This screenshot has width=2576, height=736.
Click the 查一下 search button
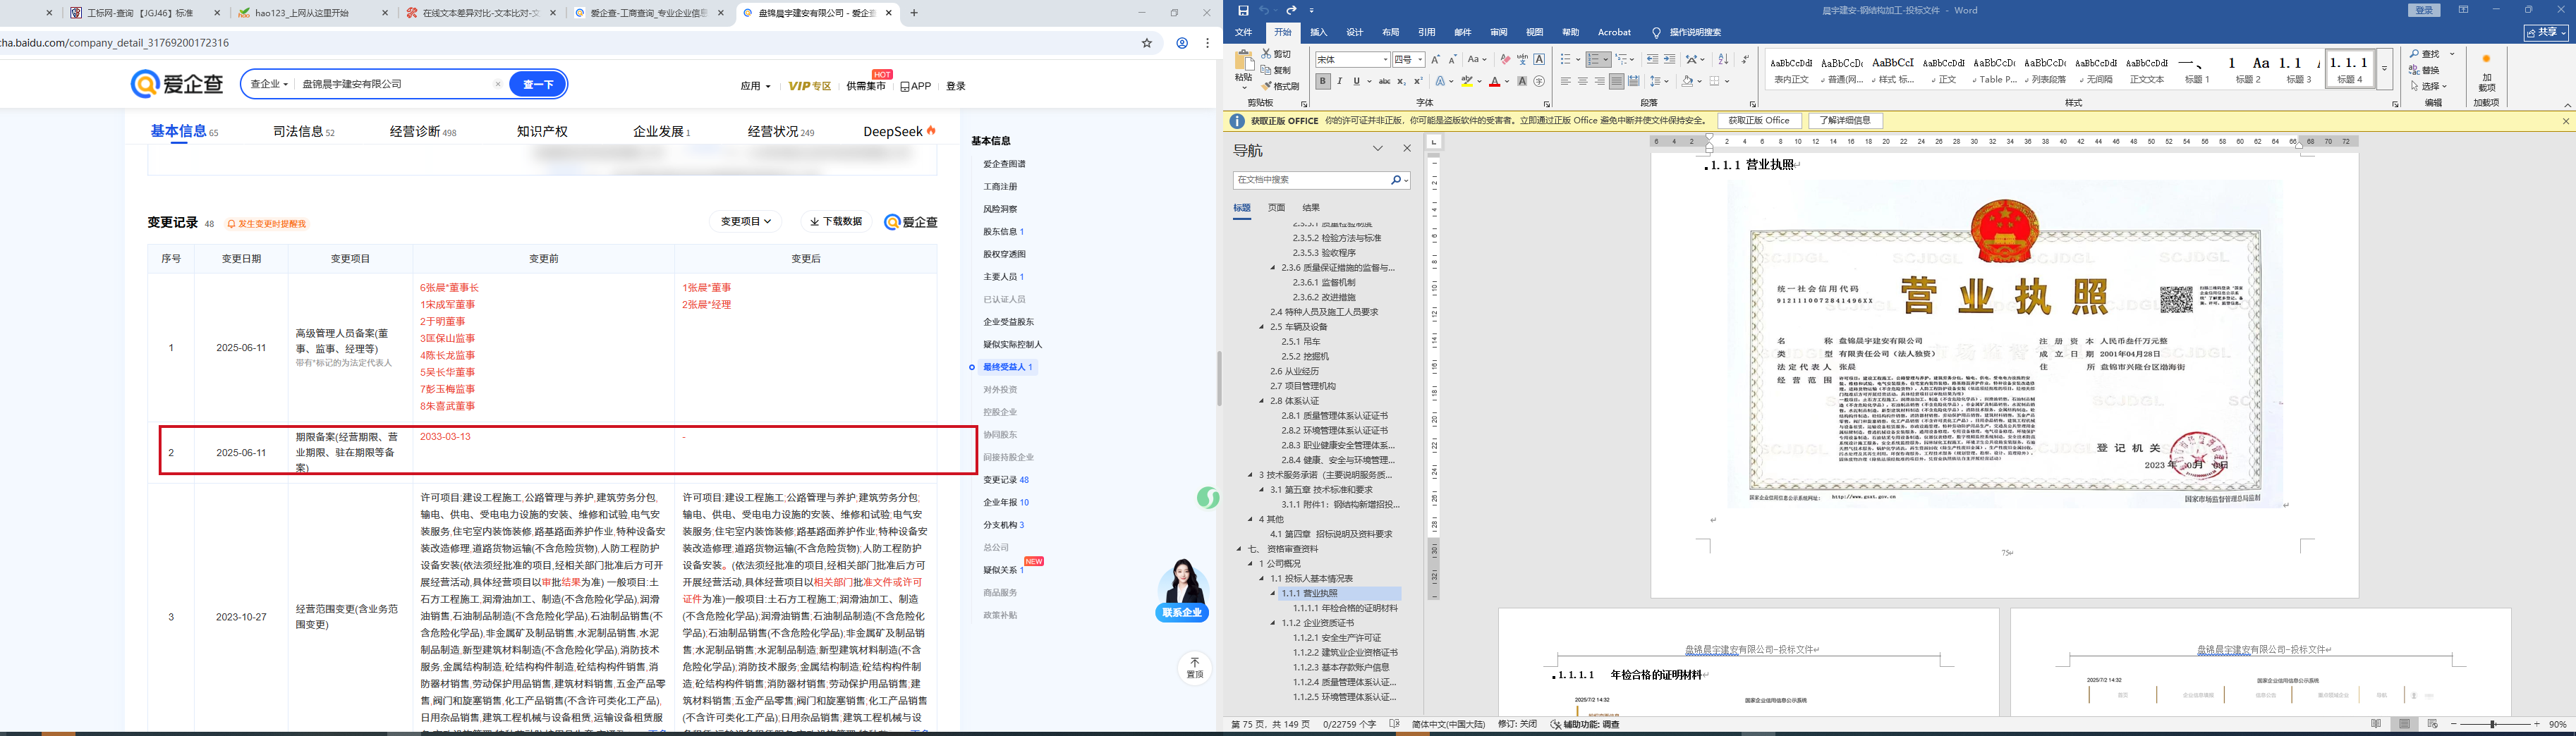(x=538, y=84)
